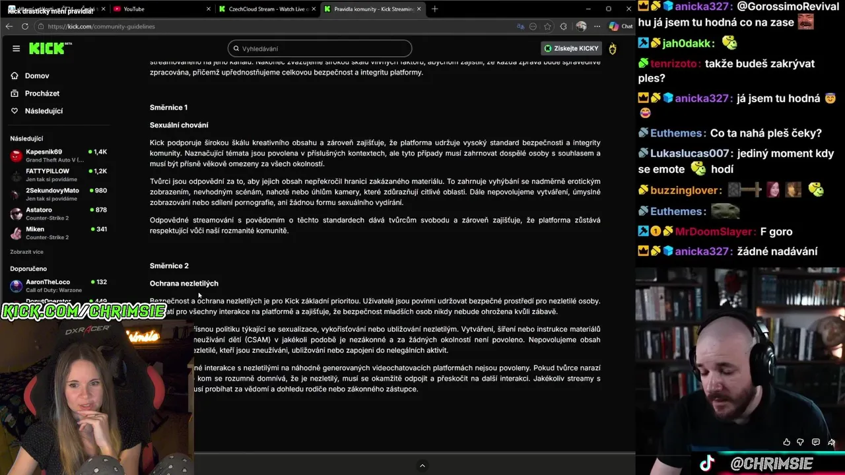Open the Astatoro channel name link
Viewport: 845px width, 475px height.
click(x=39, y=210)
